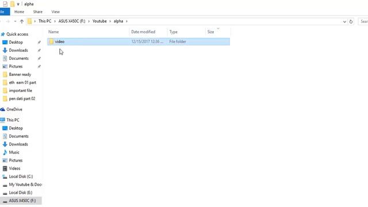Viewport: 368px width, 207px height.
Task: Expand chevron after 'This PC' breadcrumb
Action: point(55,21)
